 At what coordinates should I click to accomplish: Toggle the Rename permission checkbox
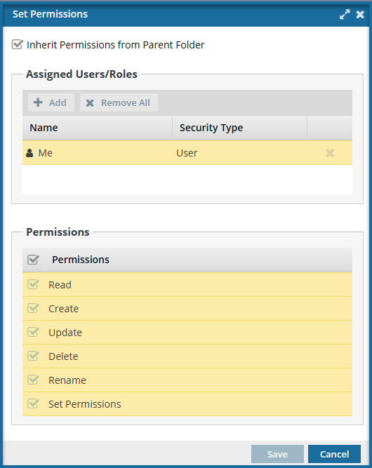(x=33, y=380)
